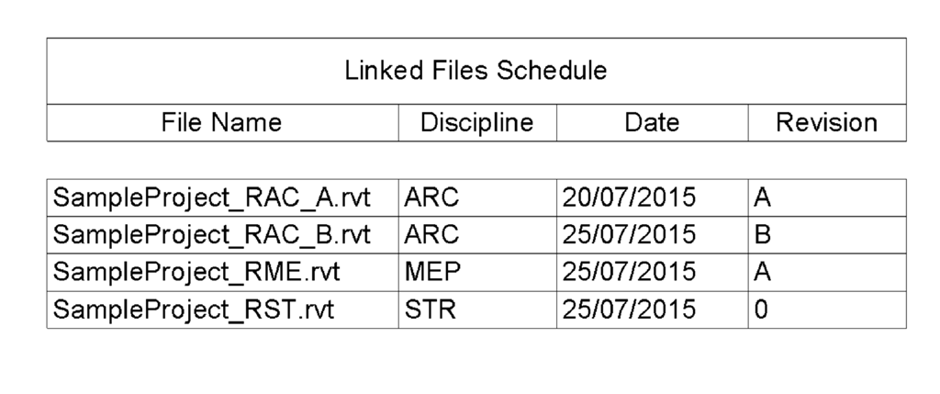Select revision B cell for RAC_B

pyautogui.click(x=826, y=235)
